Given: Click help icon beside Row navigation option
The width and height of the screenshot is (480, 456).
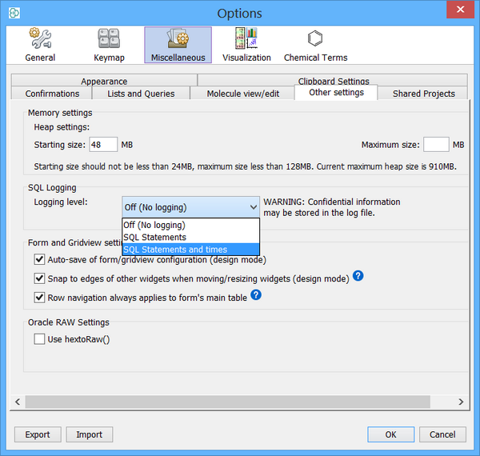Looking at the screenshot, I should [x=256, y=295].
